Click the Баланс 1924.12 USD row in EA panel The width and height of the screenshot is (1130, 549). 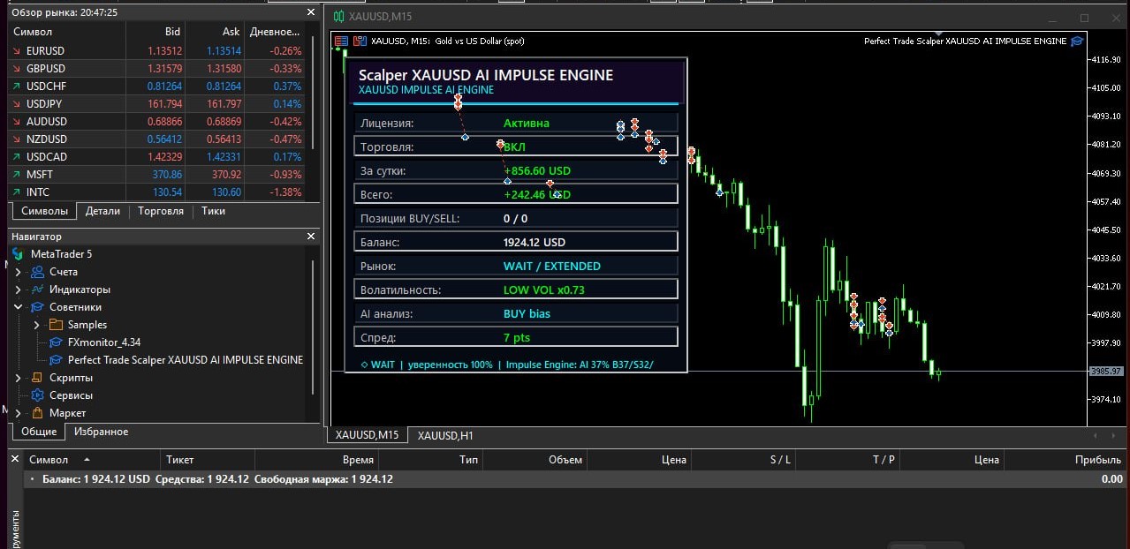tap(516, 242)
